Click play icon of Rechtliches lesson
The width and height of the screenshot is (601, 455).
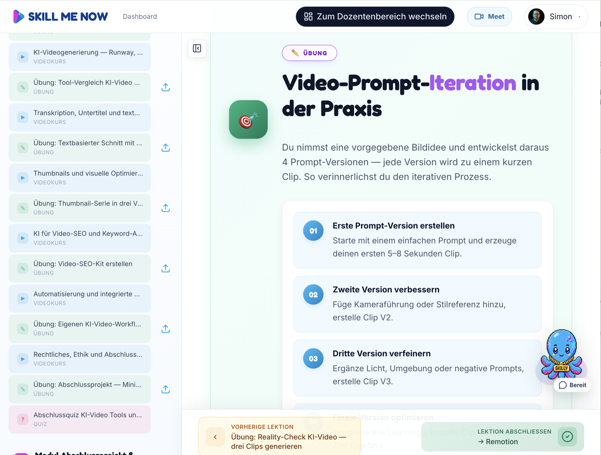[x=23, y=359]
